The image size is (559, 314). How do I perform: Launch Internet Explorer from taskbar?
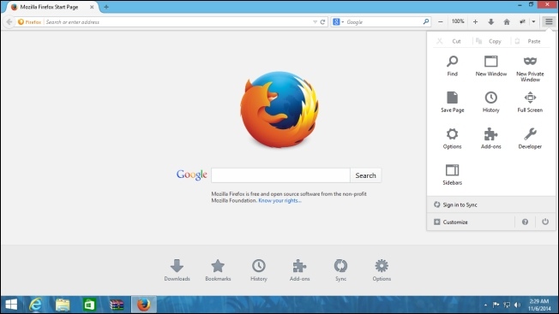tap(36, 305)
